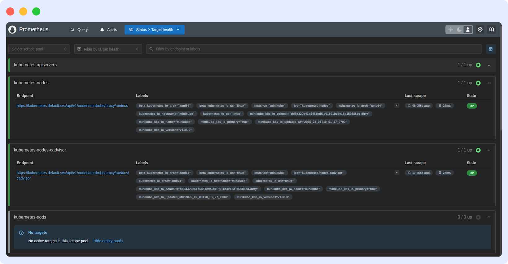The image size is (508, 264).
Task: Click the 17.755s ago last scrape badge
Action: coord(419,173)
